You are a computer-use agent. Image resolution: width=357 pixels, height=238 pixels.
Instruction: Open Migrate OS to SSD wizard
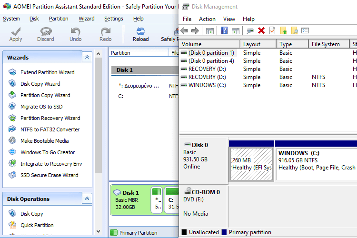41,106
